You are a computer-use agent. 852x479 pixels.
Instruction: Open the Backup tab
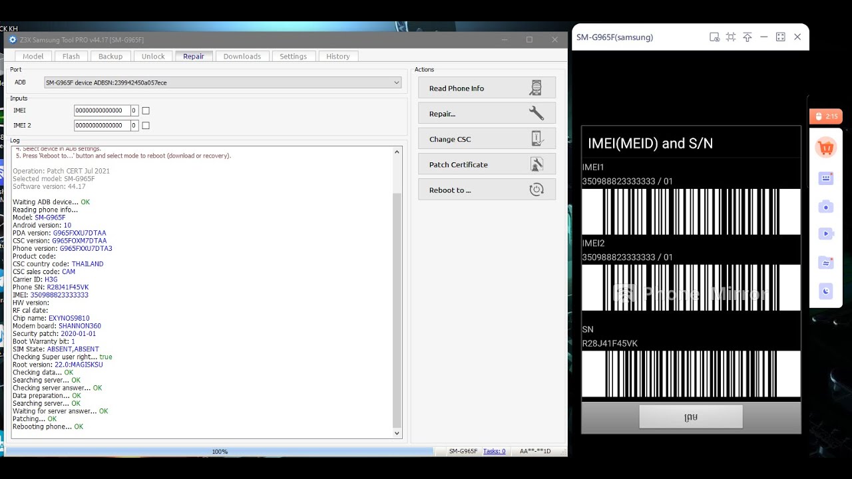coord(110,57)
